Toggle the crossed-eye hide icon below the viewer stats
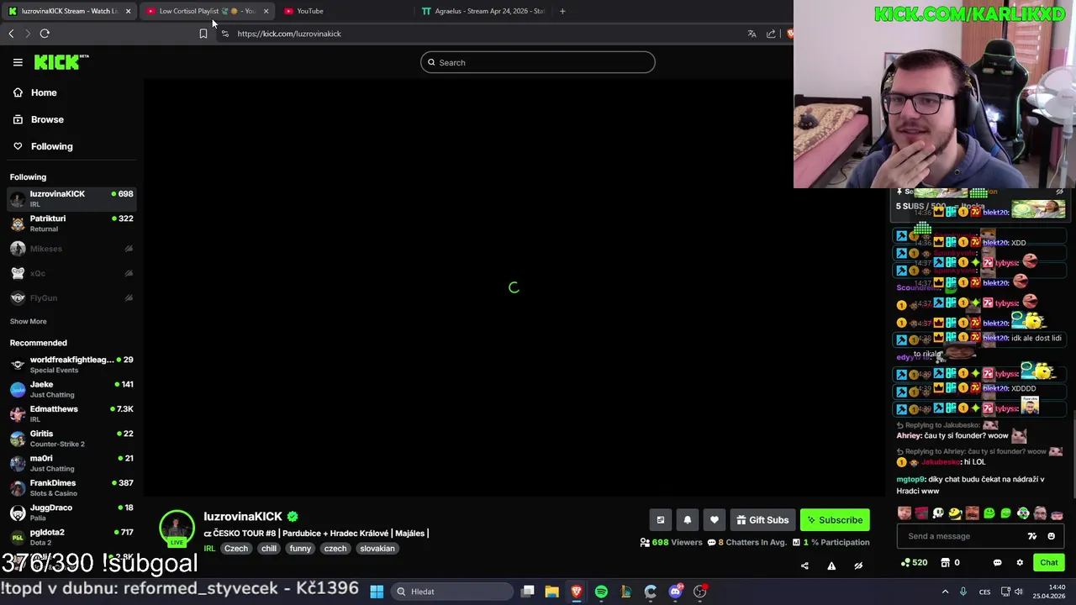Image resolution: width=1076 pixels, height=605 pixels. [x=858, y=566]
